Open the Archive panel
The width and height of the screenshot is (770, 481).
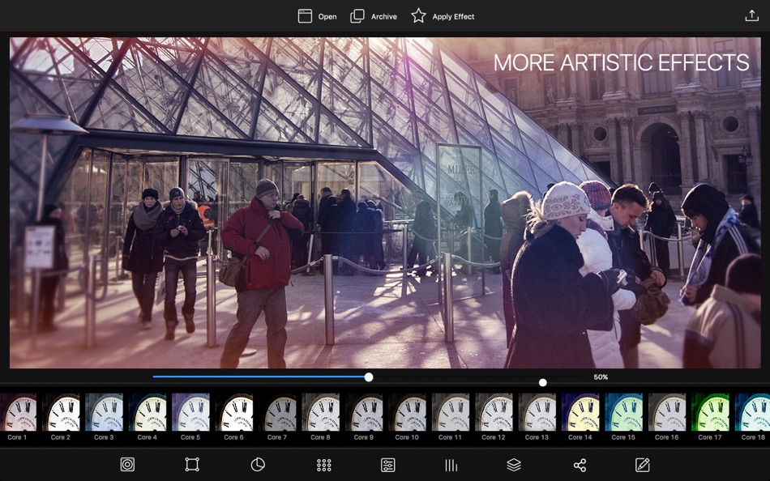(x=373, y=15)
